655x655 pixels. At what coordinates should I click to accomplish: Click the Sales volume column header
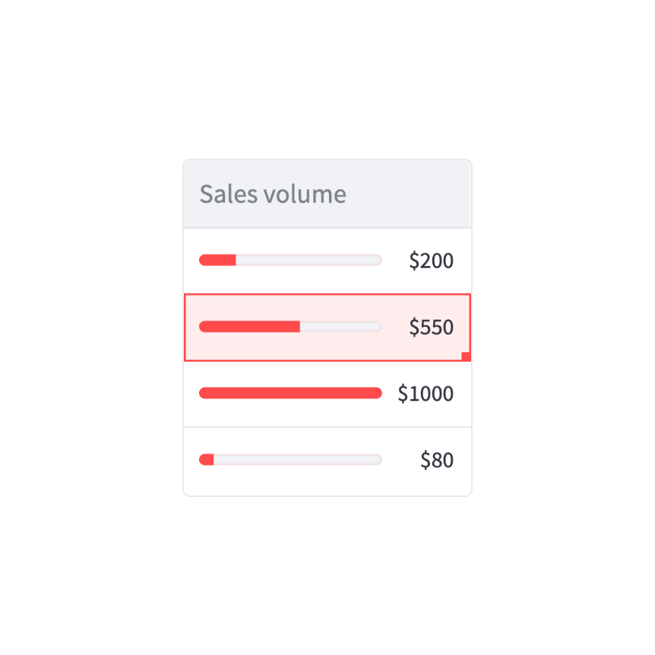273,195
